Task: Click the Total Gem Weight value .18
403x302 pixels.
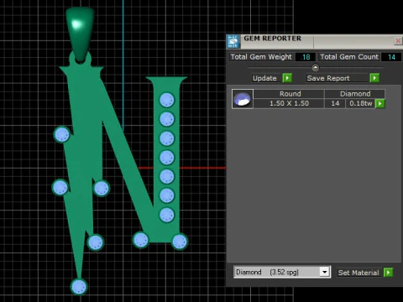Action: click(306, 57)
